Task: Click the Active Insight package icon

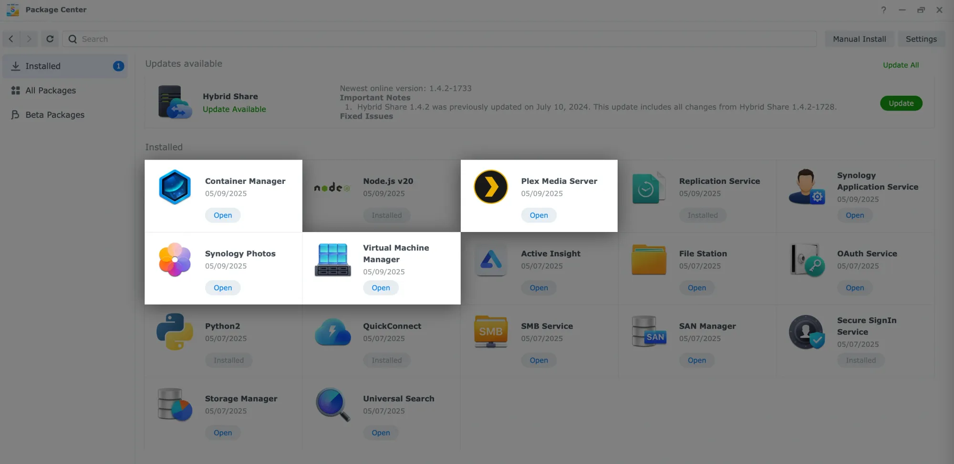Action: 491,260
